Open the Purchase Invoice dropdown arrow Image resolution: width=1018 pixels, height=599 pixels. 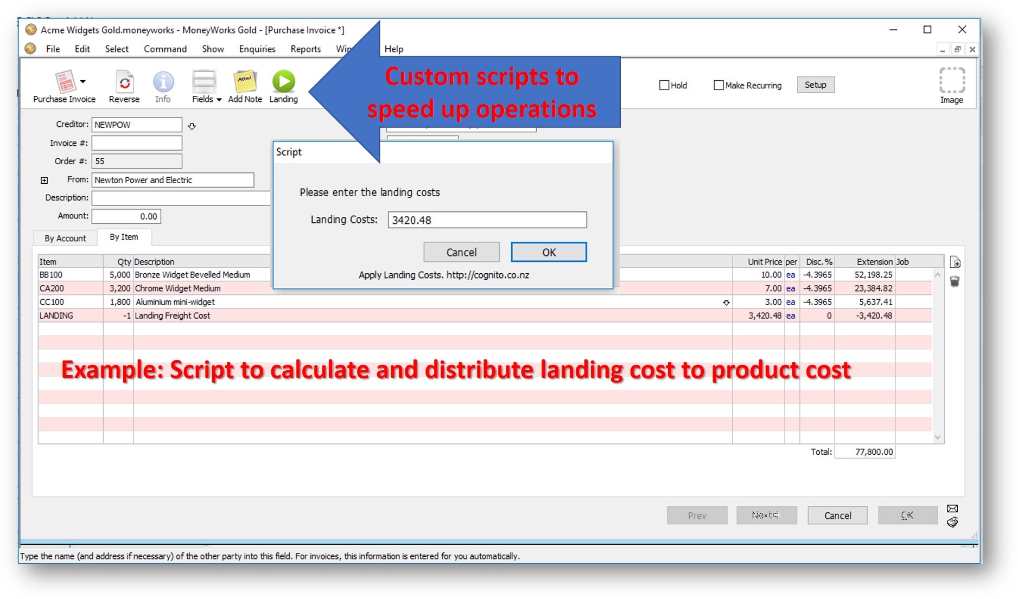tap(83, 82)
